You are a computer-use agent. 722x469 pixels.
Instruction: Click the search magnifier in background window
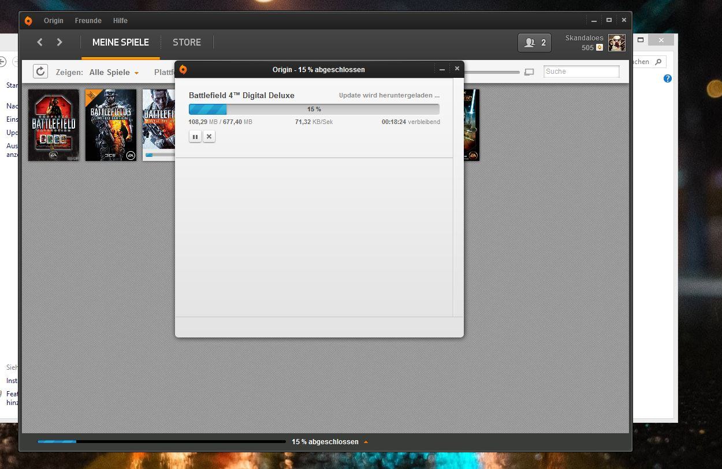click(x=658, y=62)
